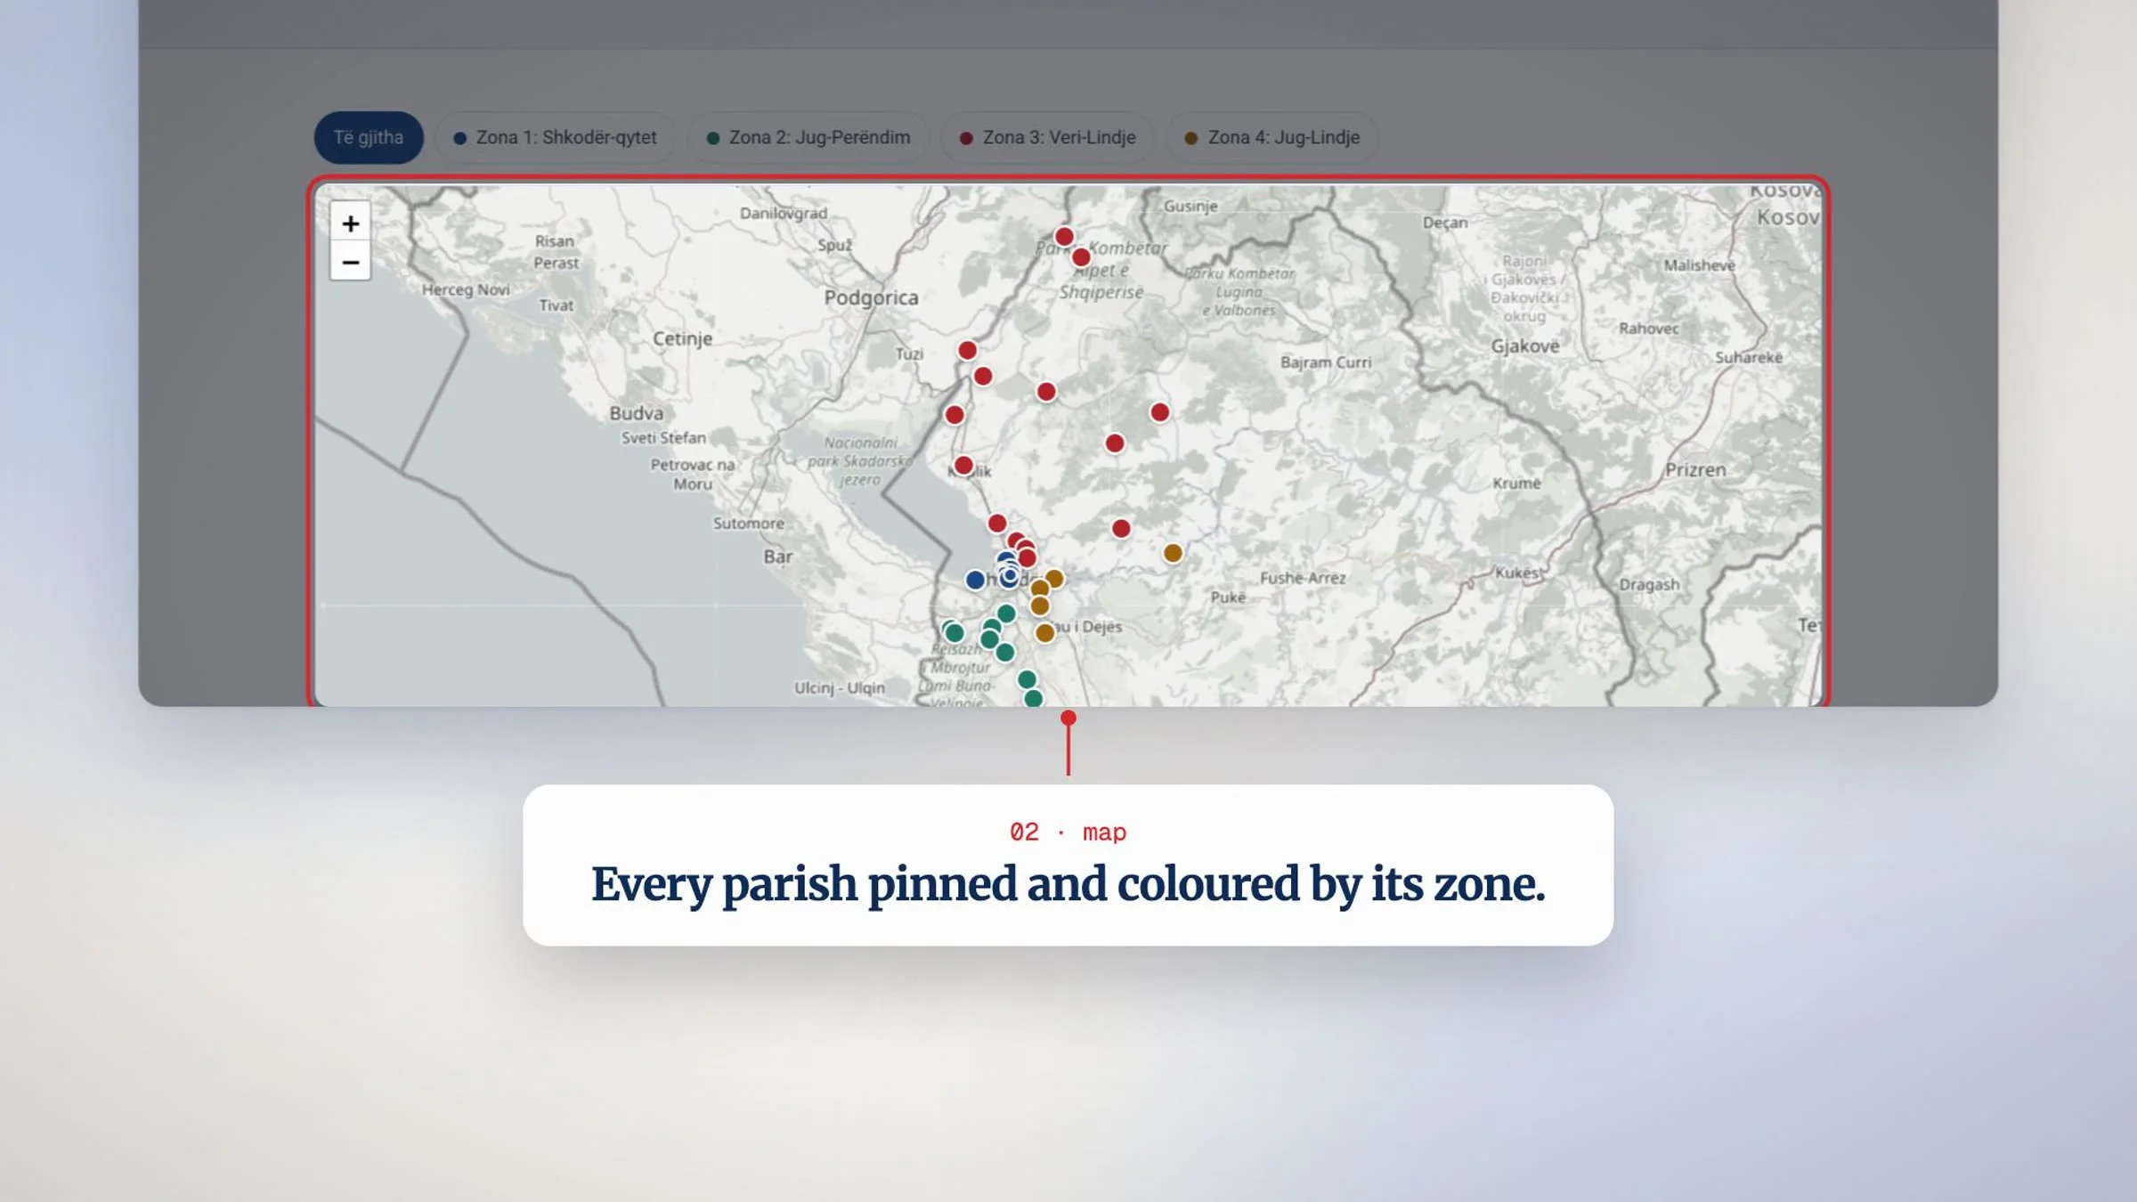Click the Cetinje map label

683,338
